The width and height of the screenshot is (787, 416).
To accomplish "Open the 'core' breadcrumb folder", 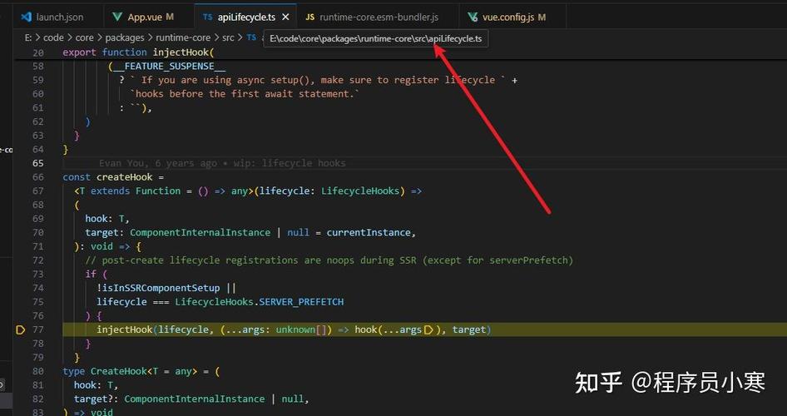I will 84,37.
